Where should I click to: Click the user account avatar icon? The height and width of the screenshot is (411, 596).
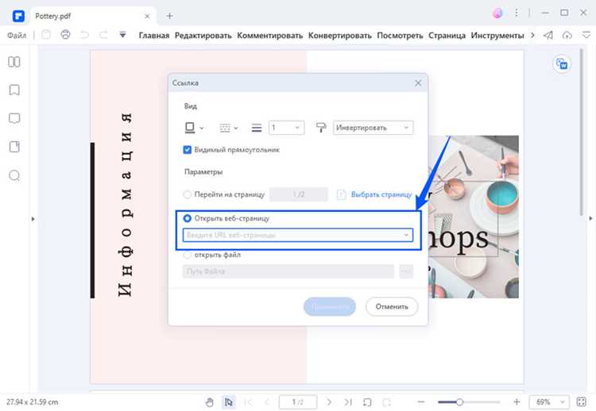pyautogui.click(x=497, y=13)
